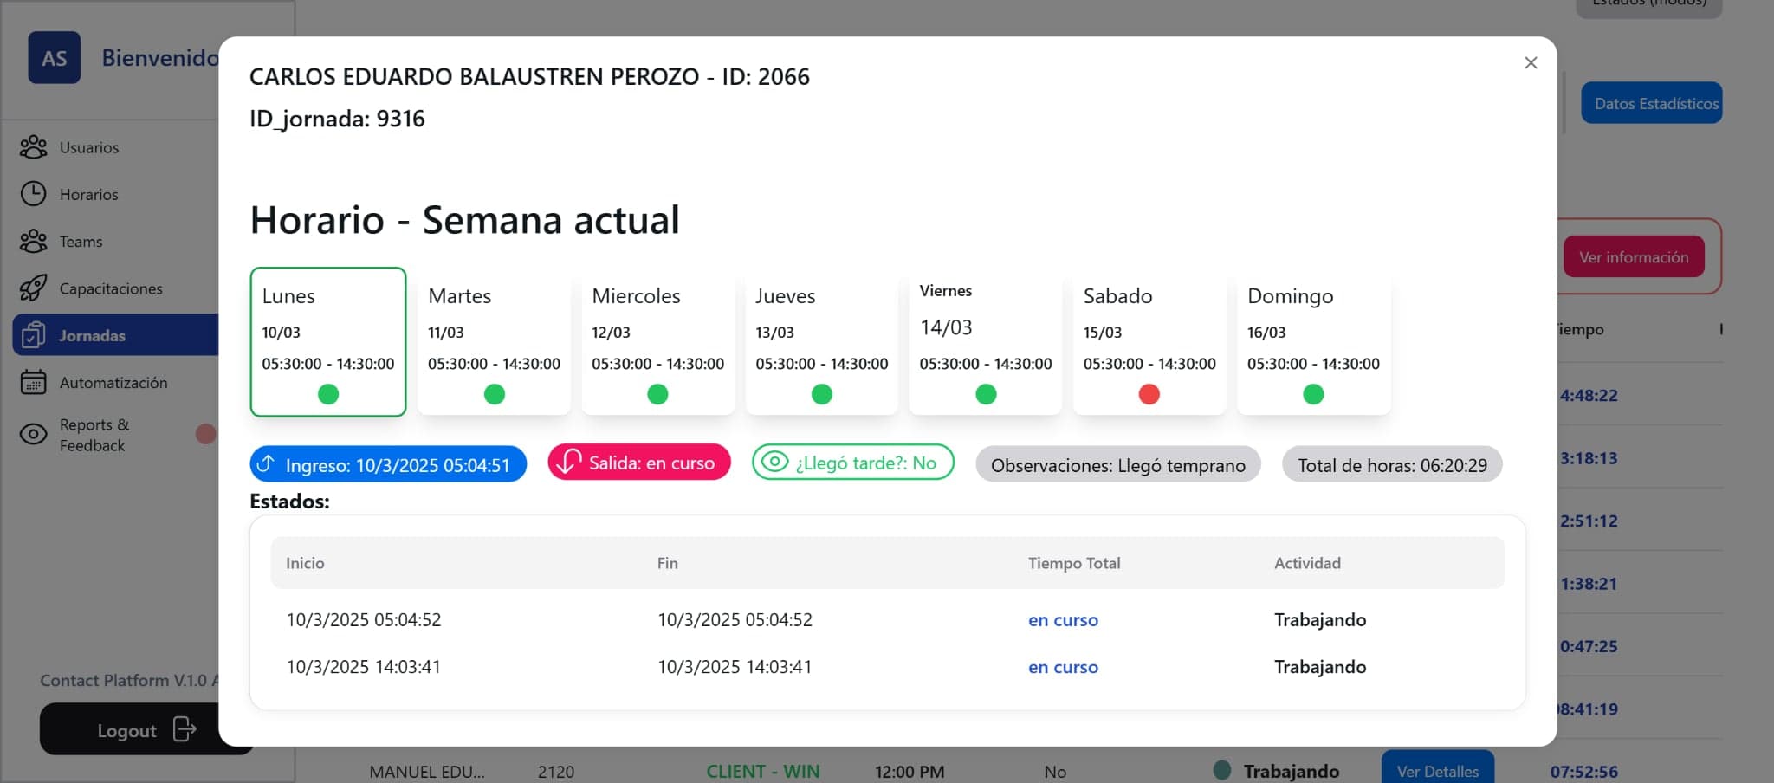Click the Usuarios people icon in sidebar
The image size is (1774, 783).
tap(33, 147)
